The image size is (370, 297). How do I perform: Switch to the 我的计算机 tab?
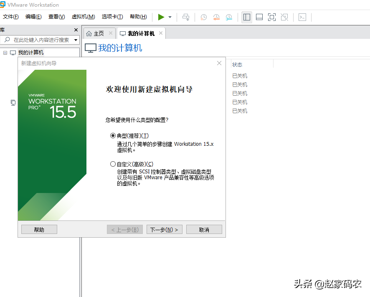point(141,33)
